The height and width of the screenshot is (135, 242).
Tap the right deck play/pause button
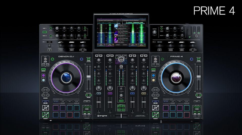[156, 115]
